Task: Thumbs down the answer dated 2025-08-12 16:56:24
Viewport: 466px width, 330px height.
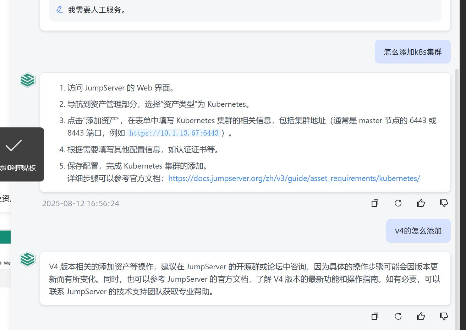Action: point(444,203)
